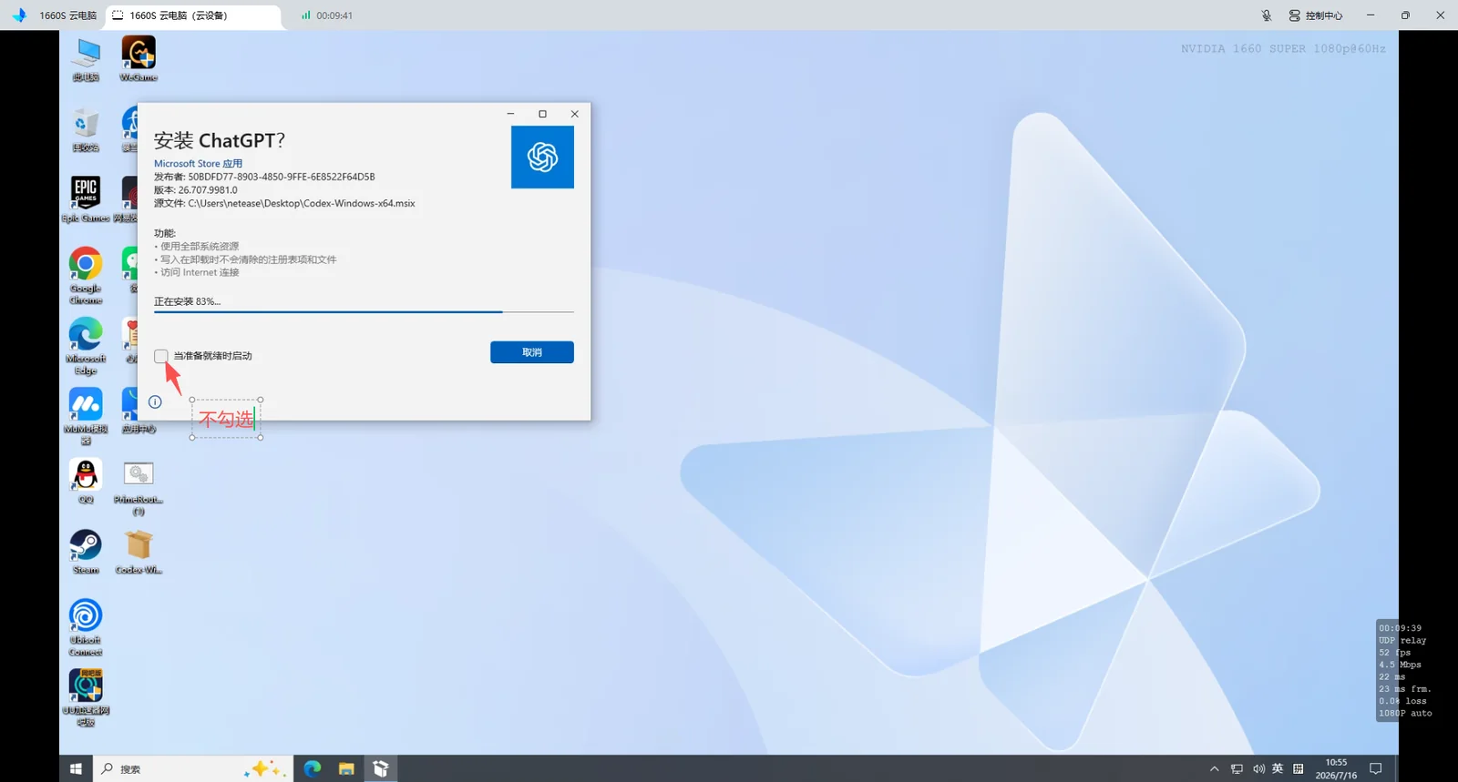The width and height of the screenshot is (1458, 782).
Task: Switch input language via 英 indicator
Action: click(x=1278, y=769)
